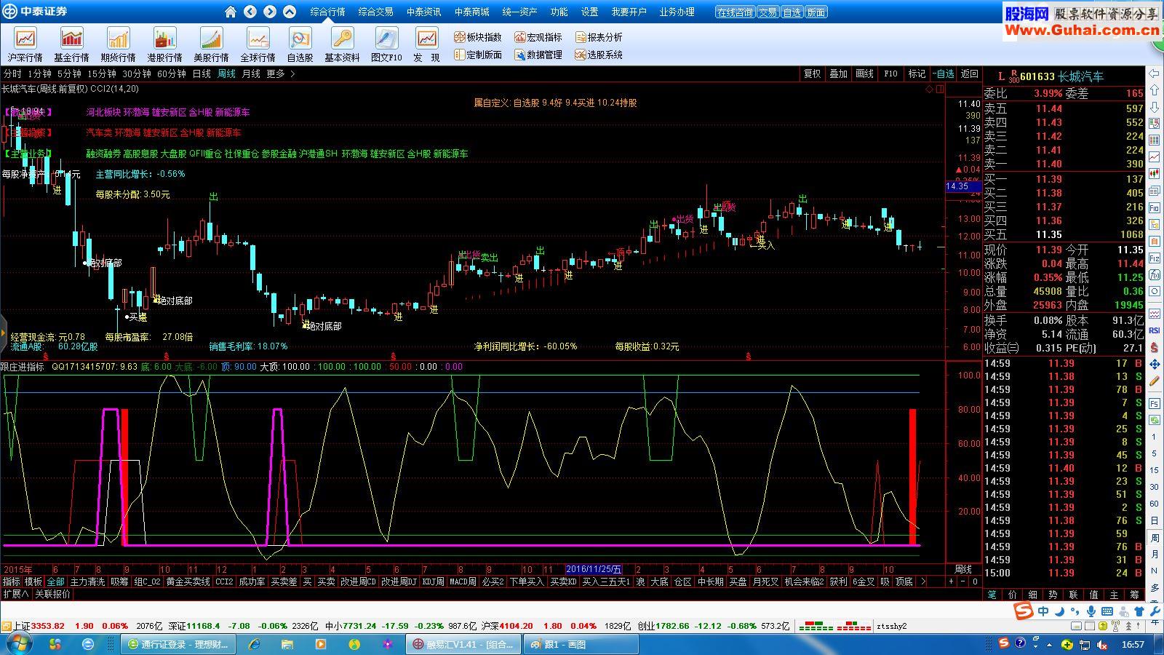
Task: Open 报表分析 report analysis
Action: [x=599, y=37]
